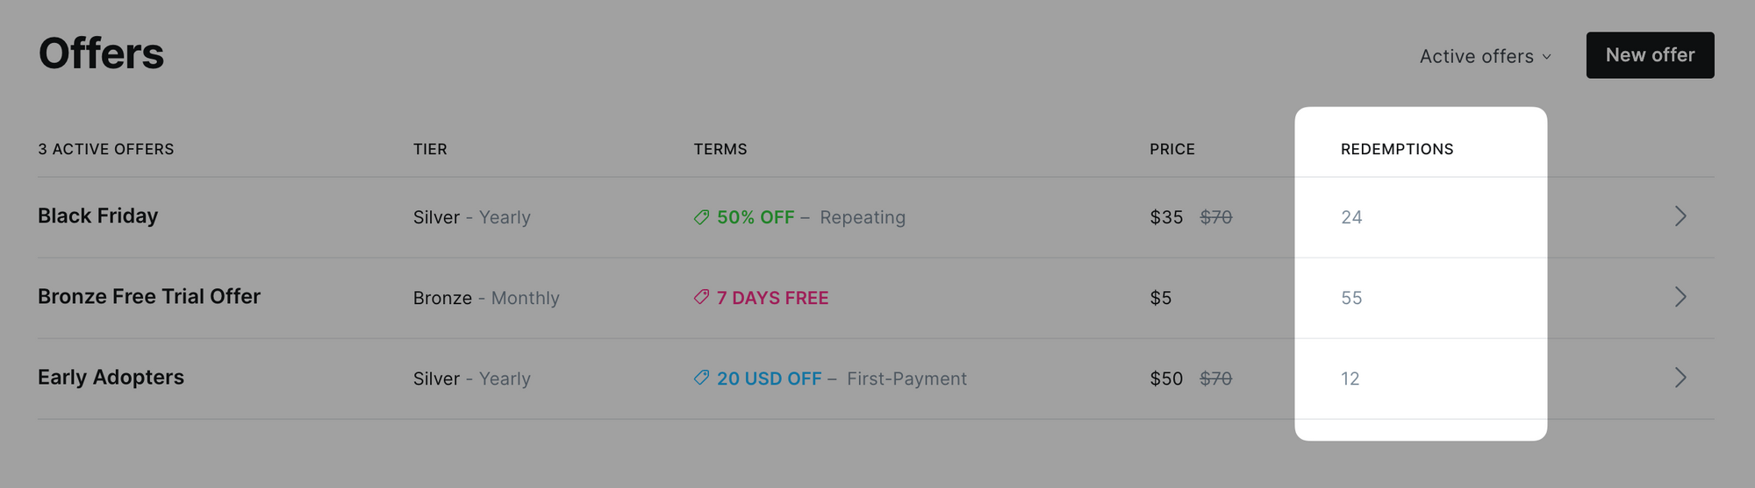The image size is (1755, 488).
Task: Click the green tag icon beside 50% OFF
Action: click(701, 216)
